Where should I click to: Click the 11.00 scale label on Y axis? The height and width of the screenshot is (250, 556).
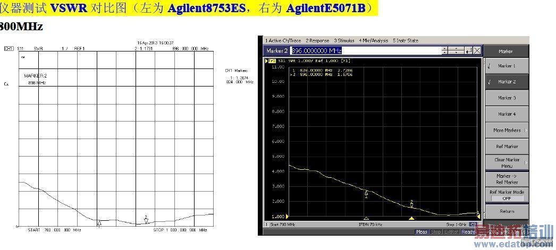tap(279, 67)
